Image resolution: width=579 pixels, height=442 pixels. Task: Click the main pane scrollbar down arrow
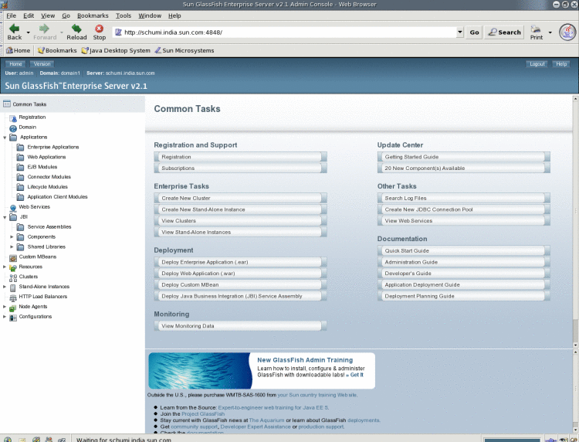click(575, 345)
